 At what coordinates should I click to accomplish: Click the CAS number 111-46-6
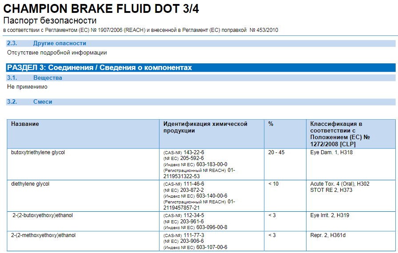point(194,184)
